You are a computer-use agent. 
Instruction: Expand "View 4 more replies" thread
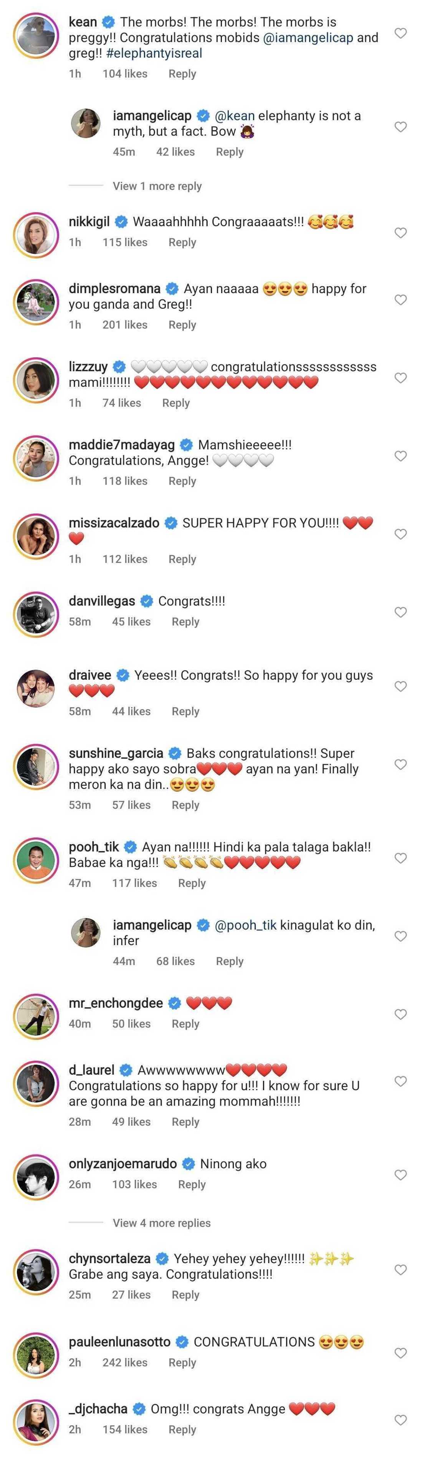click(x=162, y=1223)
